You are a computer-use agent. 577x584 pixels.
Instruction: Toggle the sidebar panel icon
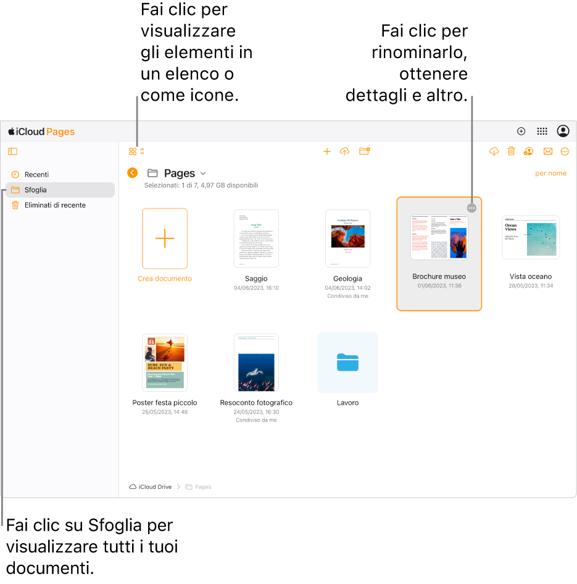tap(12, 151)
